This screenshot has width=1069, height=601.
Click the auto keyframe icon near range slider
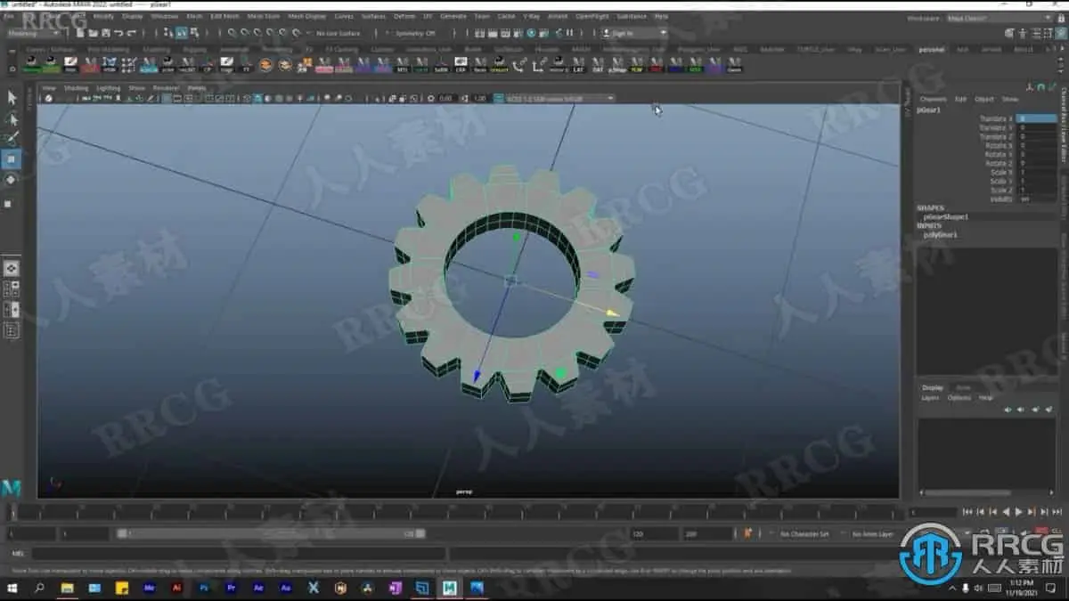[747, 533]
